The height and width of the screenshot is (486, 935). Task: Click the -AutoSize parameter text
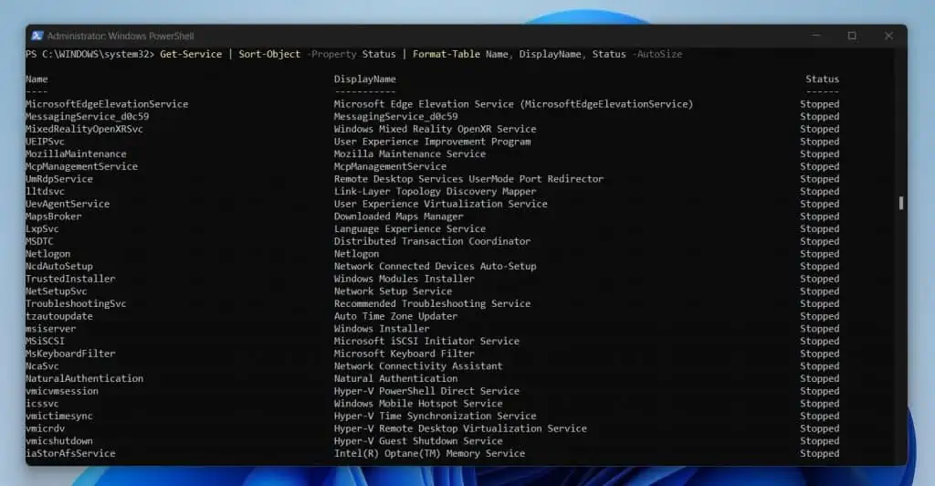(657, 54)
